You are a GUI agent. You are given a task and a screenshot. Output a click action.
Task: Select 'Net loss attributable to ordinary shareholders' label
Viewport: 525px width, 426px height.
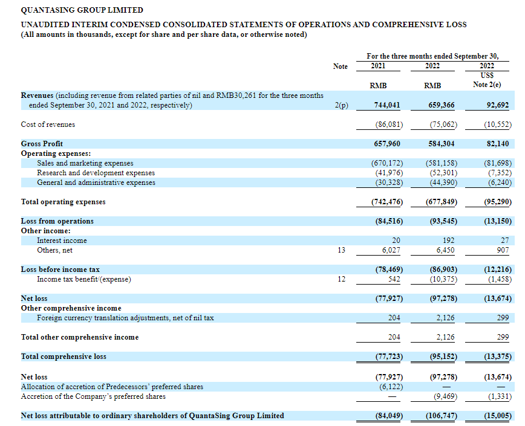coord(152,416)
